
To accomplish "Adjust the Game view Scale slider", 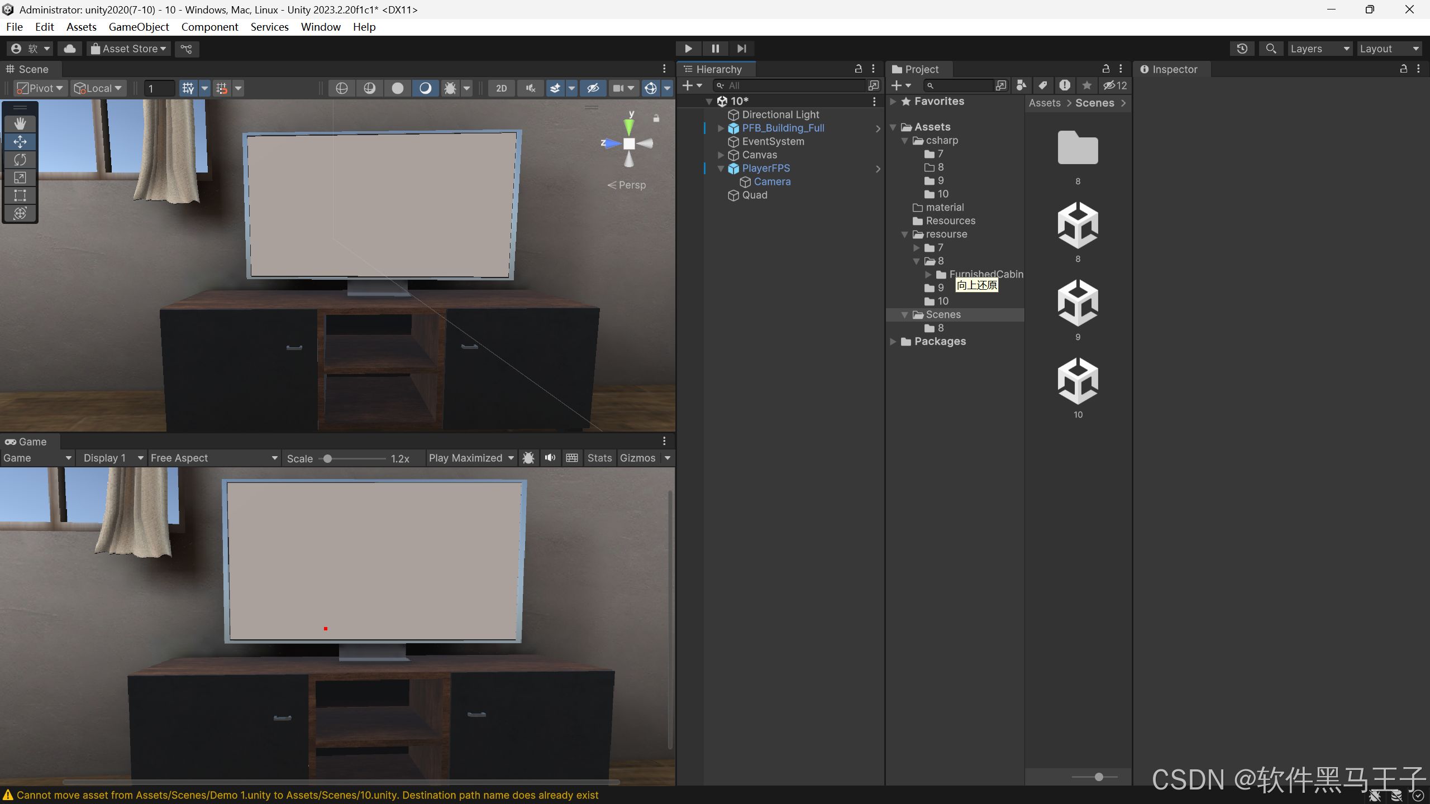I will pyautogui.click(x=328, y=458).
